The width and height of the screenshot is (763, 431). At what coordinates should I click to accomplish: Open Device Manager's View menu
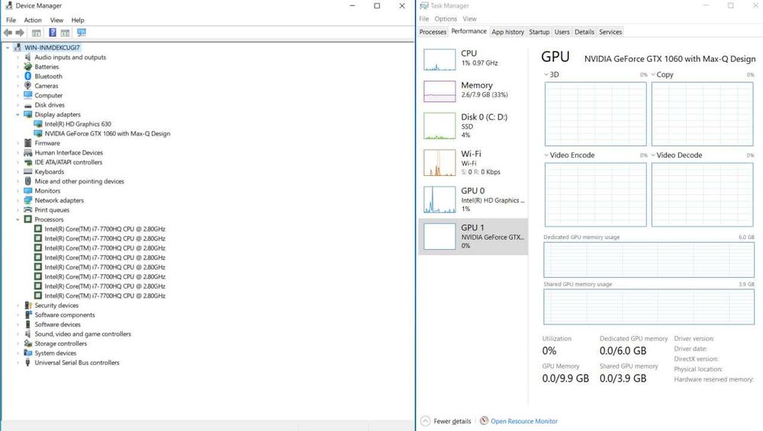click(x=56, y=20)
